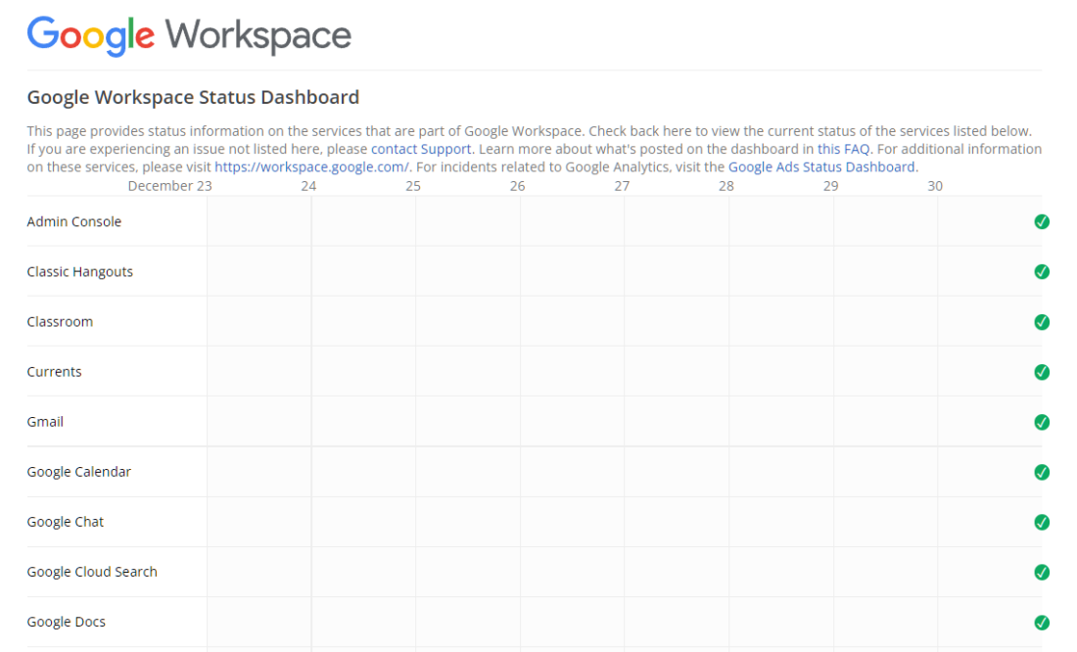Viewport: 1077px width, 652px height.
Task: Click the 27 date column header
Action: 622,186
